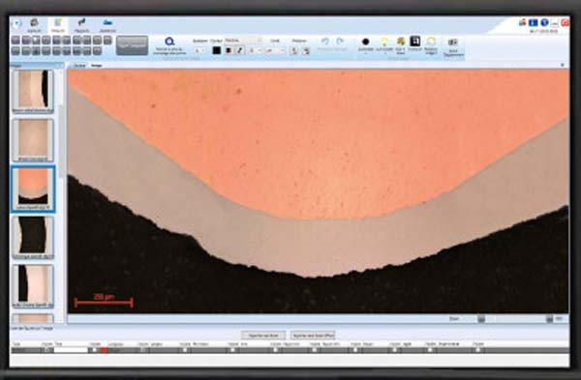
Task: Click the large gray button in ribbon
Action: [x=132, y=45]
